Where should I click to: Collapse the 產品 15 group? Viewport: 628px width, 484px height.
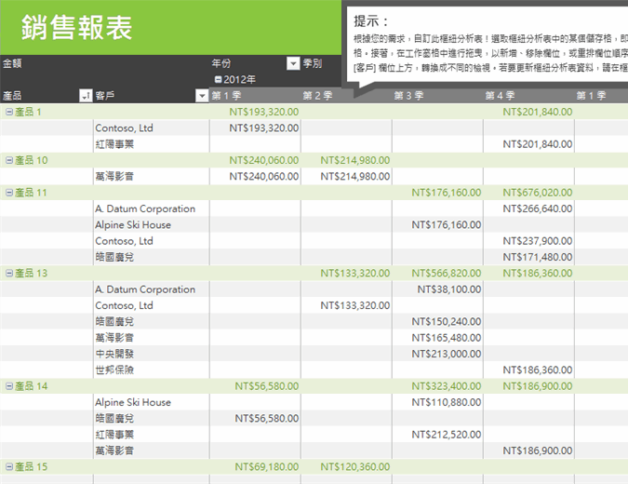point(9,466)
